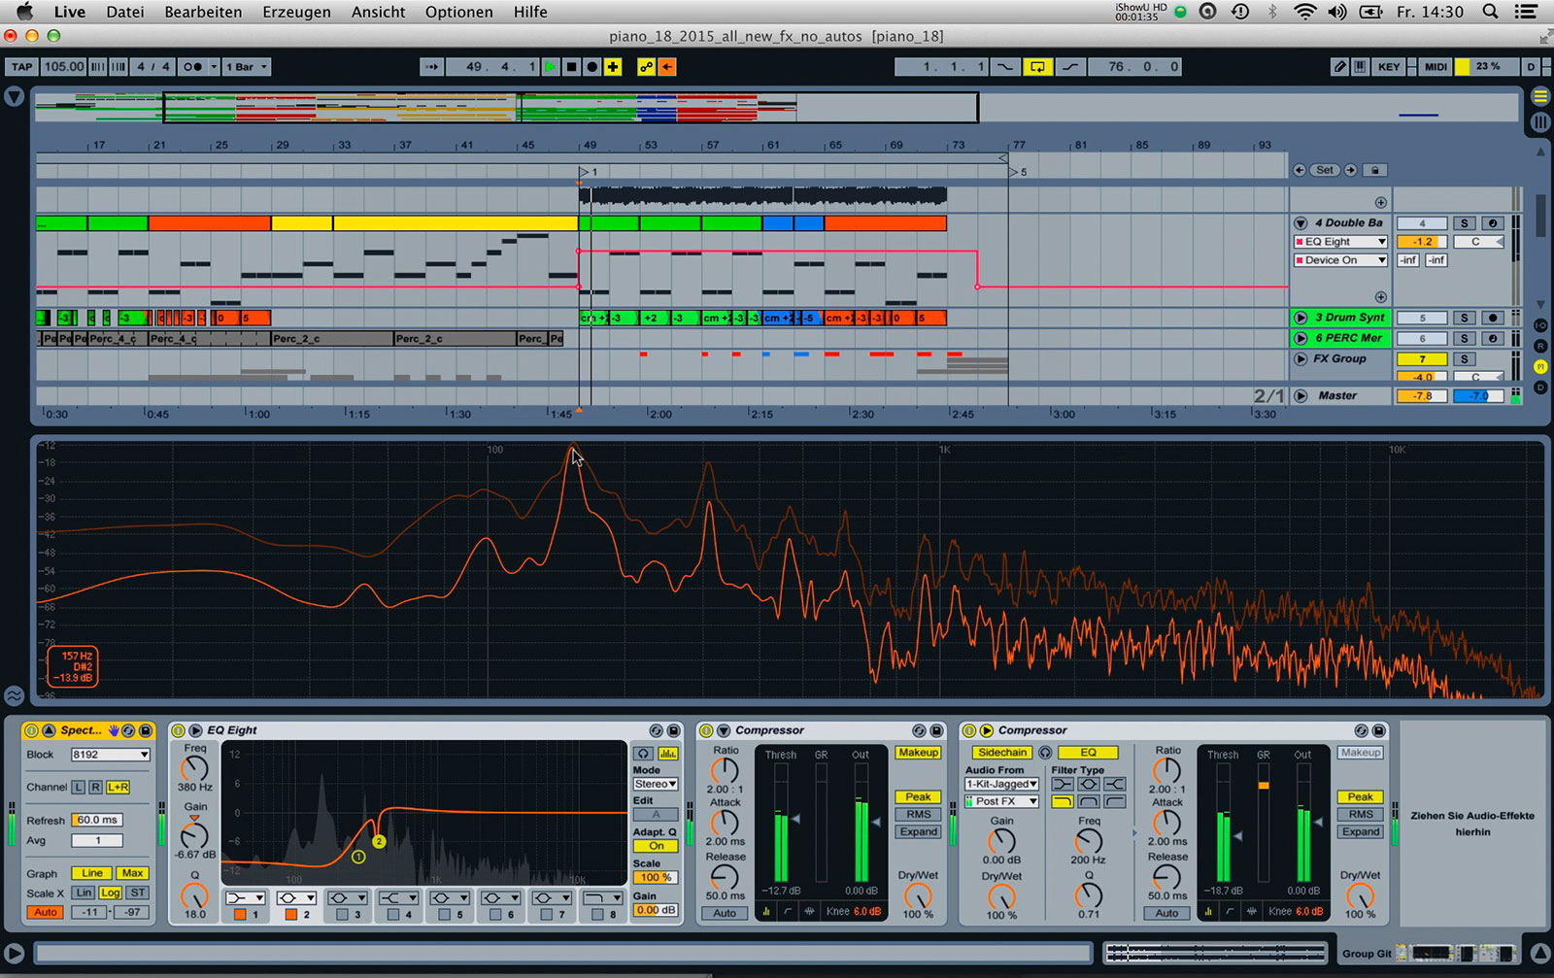Open EQ Eight Mode Stereo dropdown

[x=656, y=784]
